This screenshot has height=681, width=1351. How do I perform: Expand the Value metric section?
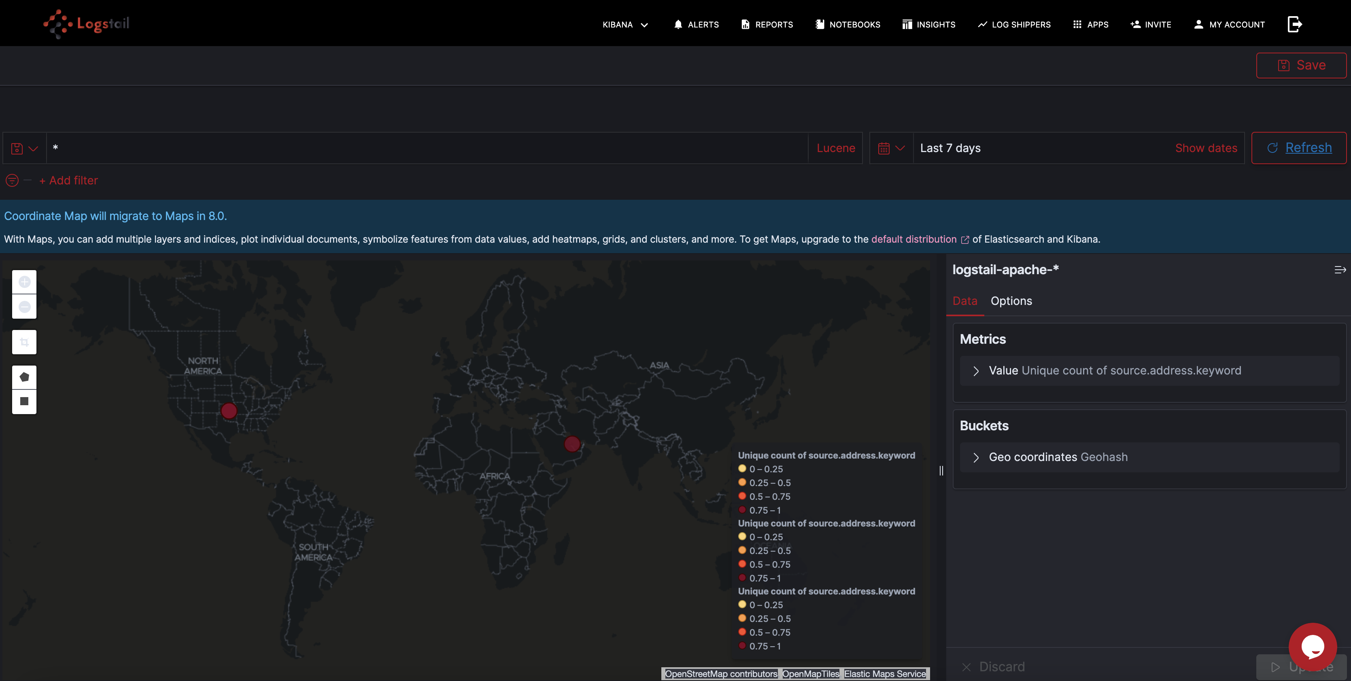pos(975,371)
